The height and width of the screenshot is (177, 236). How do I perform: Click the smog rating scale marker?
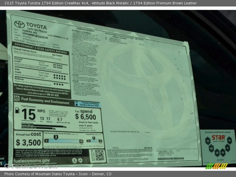click(x=94, y=138)
